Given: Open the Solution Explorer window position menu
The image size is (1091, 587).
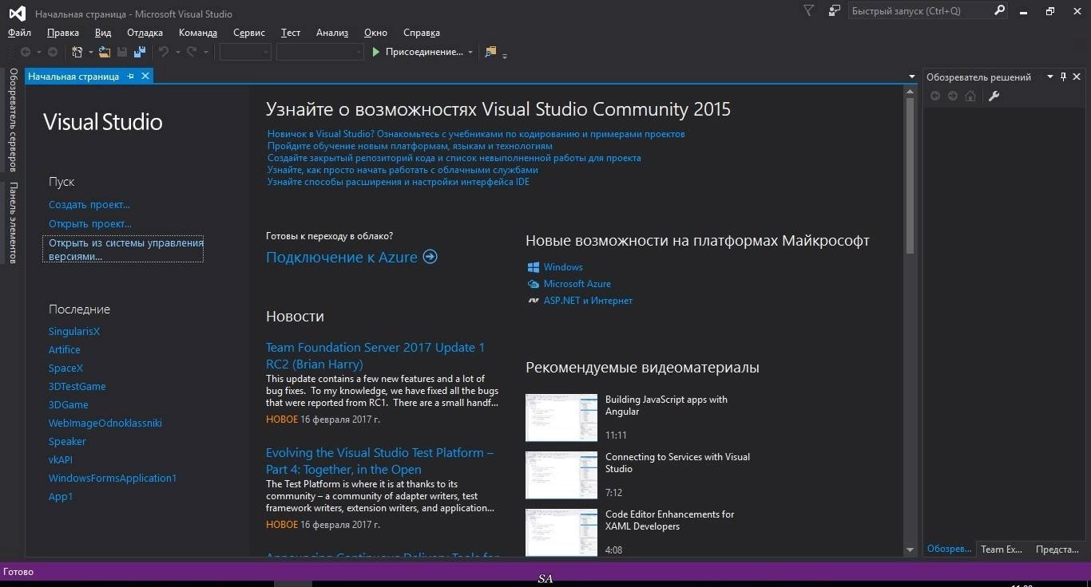Looking at the screenshot, I should (1050, 77).
